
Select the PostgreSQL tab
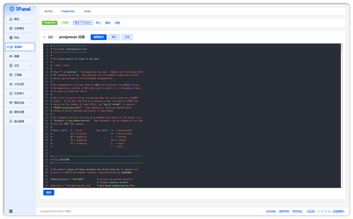tap(68, 11)
